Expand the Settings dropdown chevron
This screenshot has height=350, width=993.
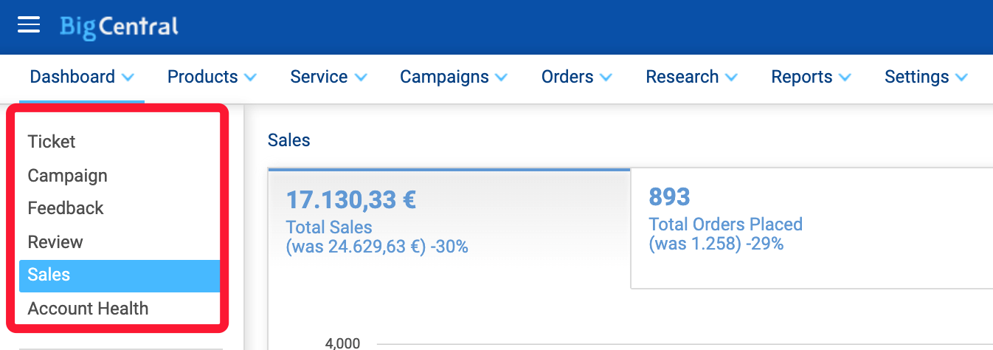(961, 78)
